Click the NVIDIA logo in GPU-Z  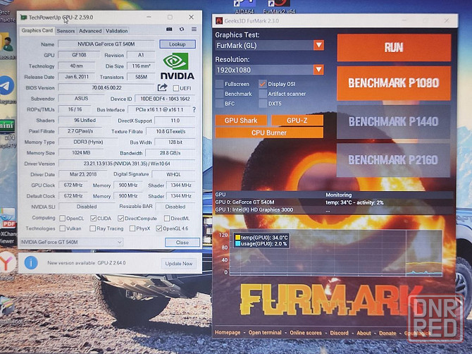click(x=177, y=66)
